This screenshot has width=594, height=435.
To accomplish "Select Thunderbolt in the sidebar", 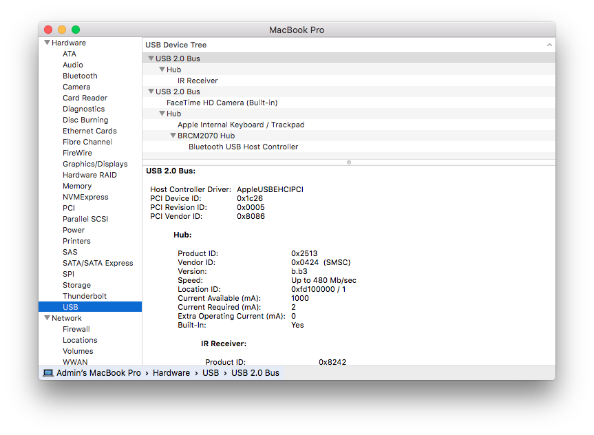I will (x=85, y=295).
